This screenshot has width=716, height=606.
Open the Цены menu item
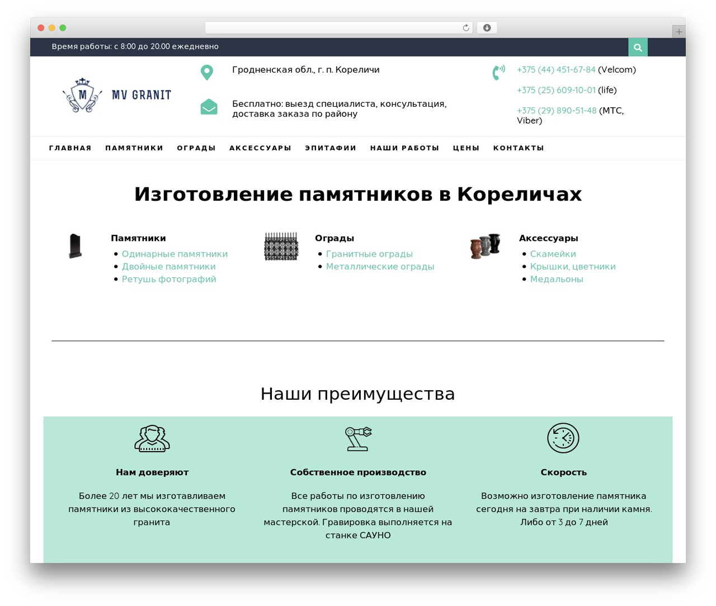pyautogui.click(x=466, y=148)
